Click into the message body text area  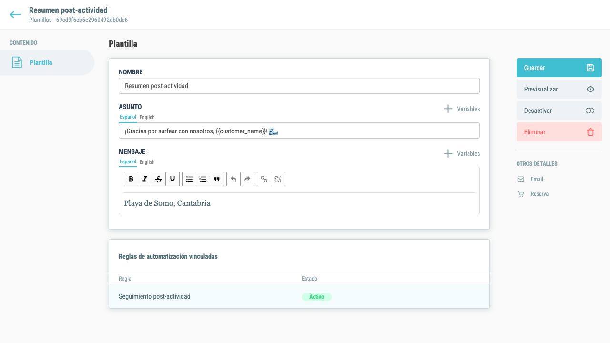pos(299,203)
